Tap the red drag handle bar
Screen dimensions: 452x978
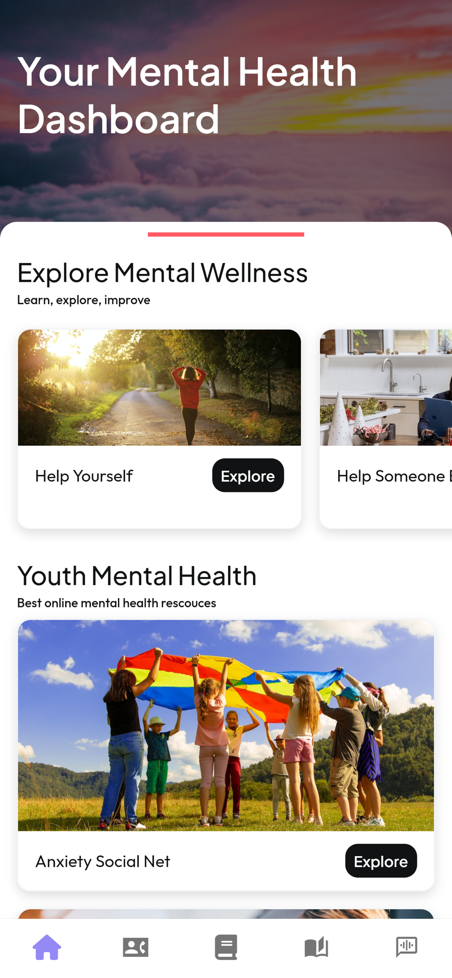click(226, 234)
